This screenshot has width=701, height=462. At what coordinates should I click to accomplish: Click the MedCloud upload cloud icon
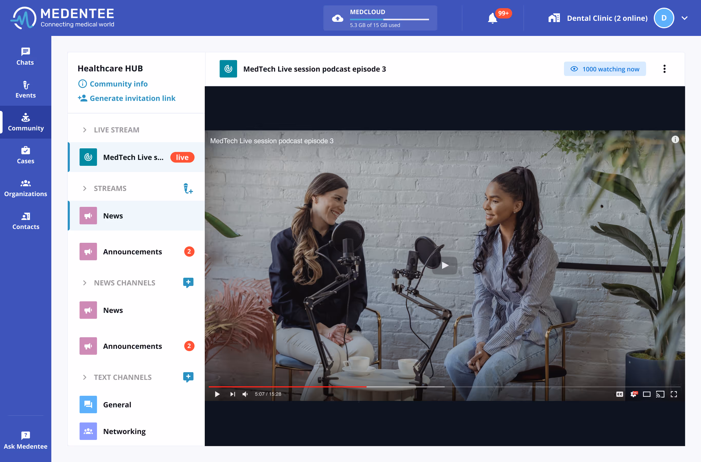pos(337,18)
